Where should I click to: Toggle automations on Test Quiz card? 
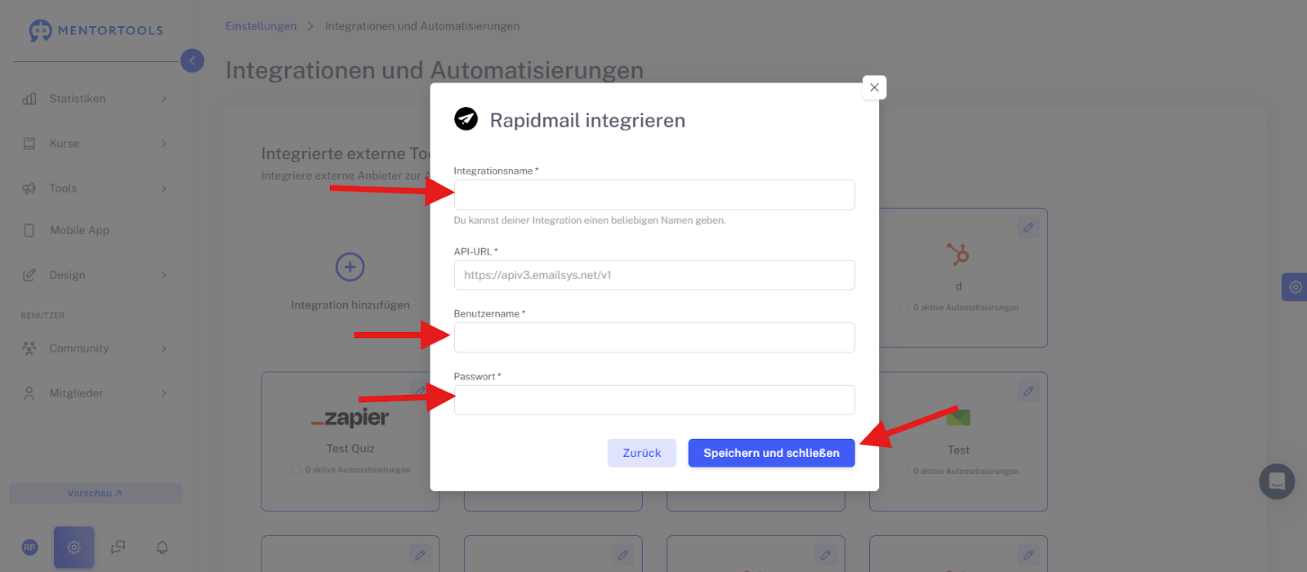(x=296, y=470)
